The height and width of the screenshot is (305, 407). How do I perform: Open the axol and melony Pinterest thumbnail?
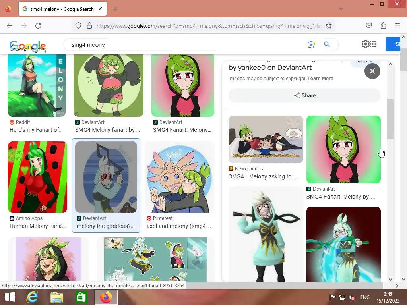click(x=179, y=177)
